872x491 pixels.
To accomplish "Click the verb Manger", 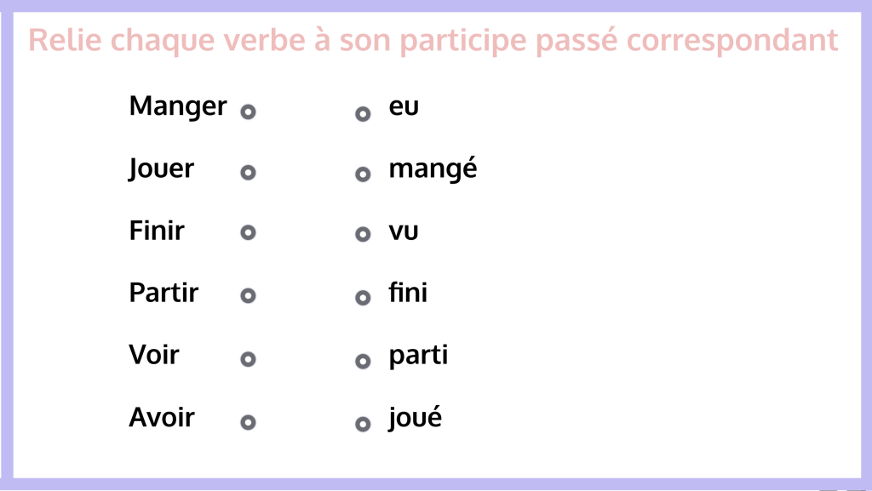I will pos(178,106).
